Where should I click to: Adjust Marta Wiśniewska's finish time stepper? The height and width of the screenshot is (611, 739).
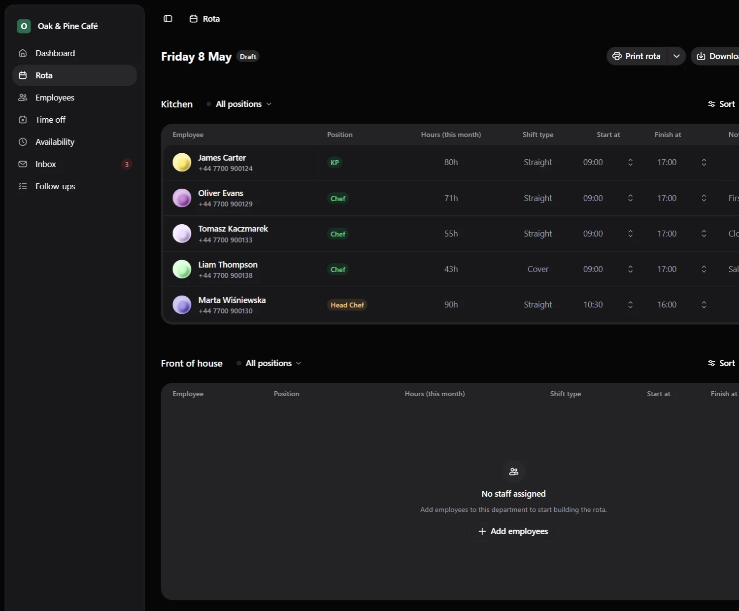tap(704, 305)
